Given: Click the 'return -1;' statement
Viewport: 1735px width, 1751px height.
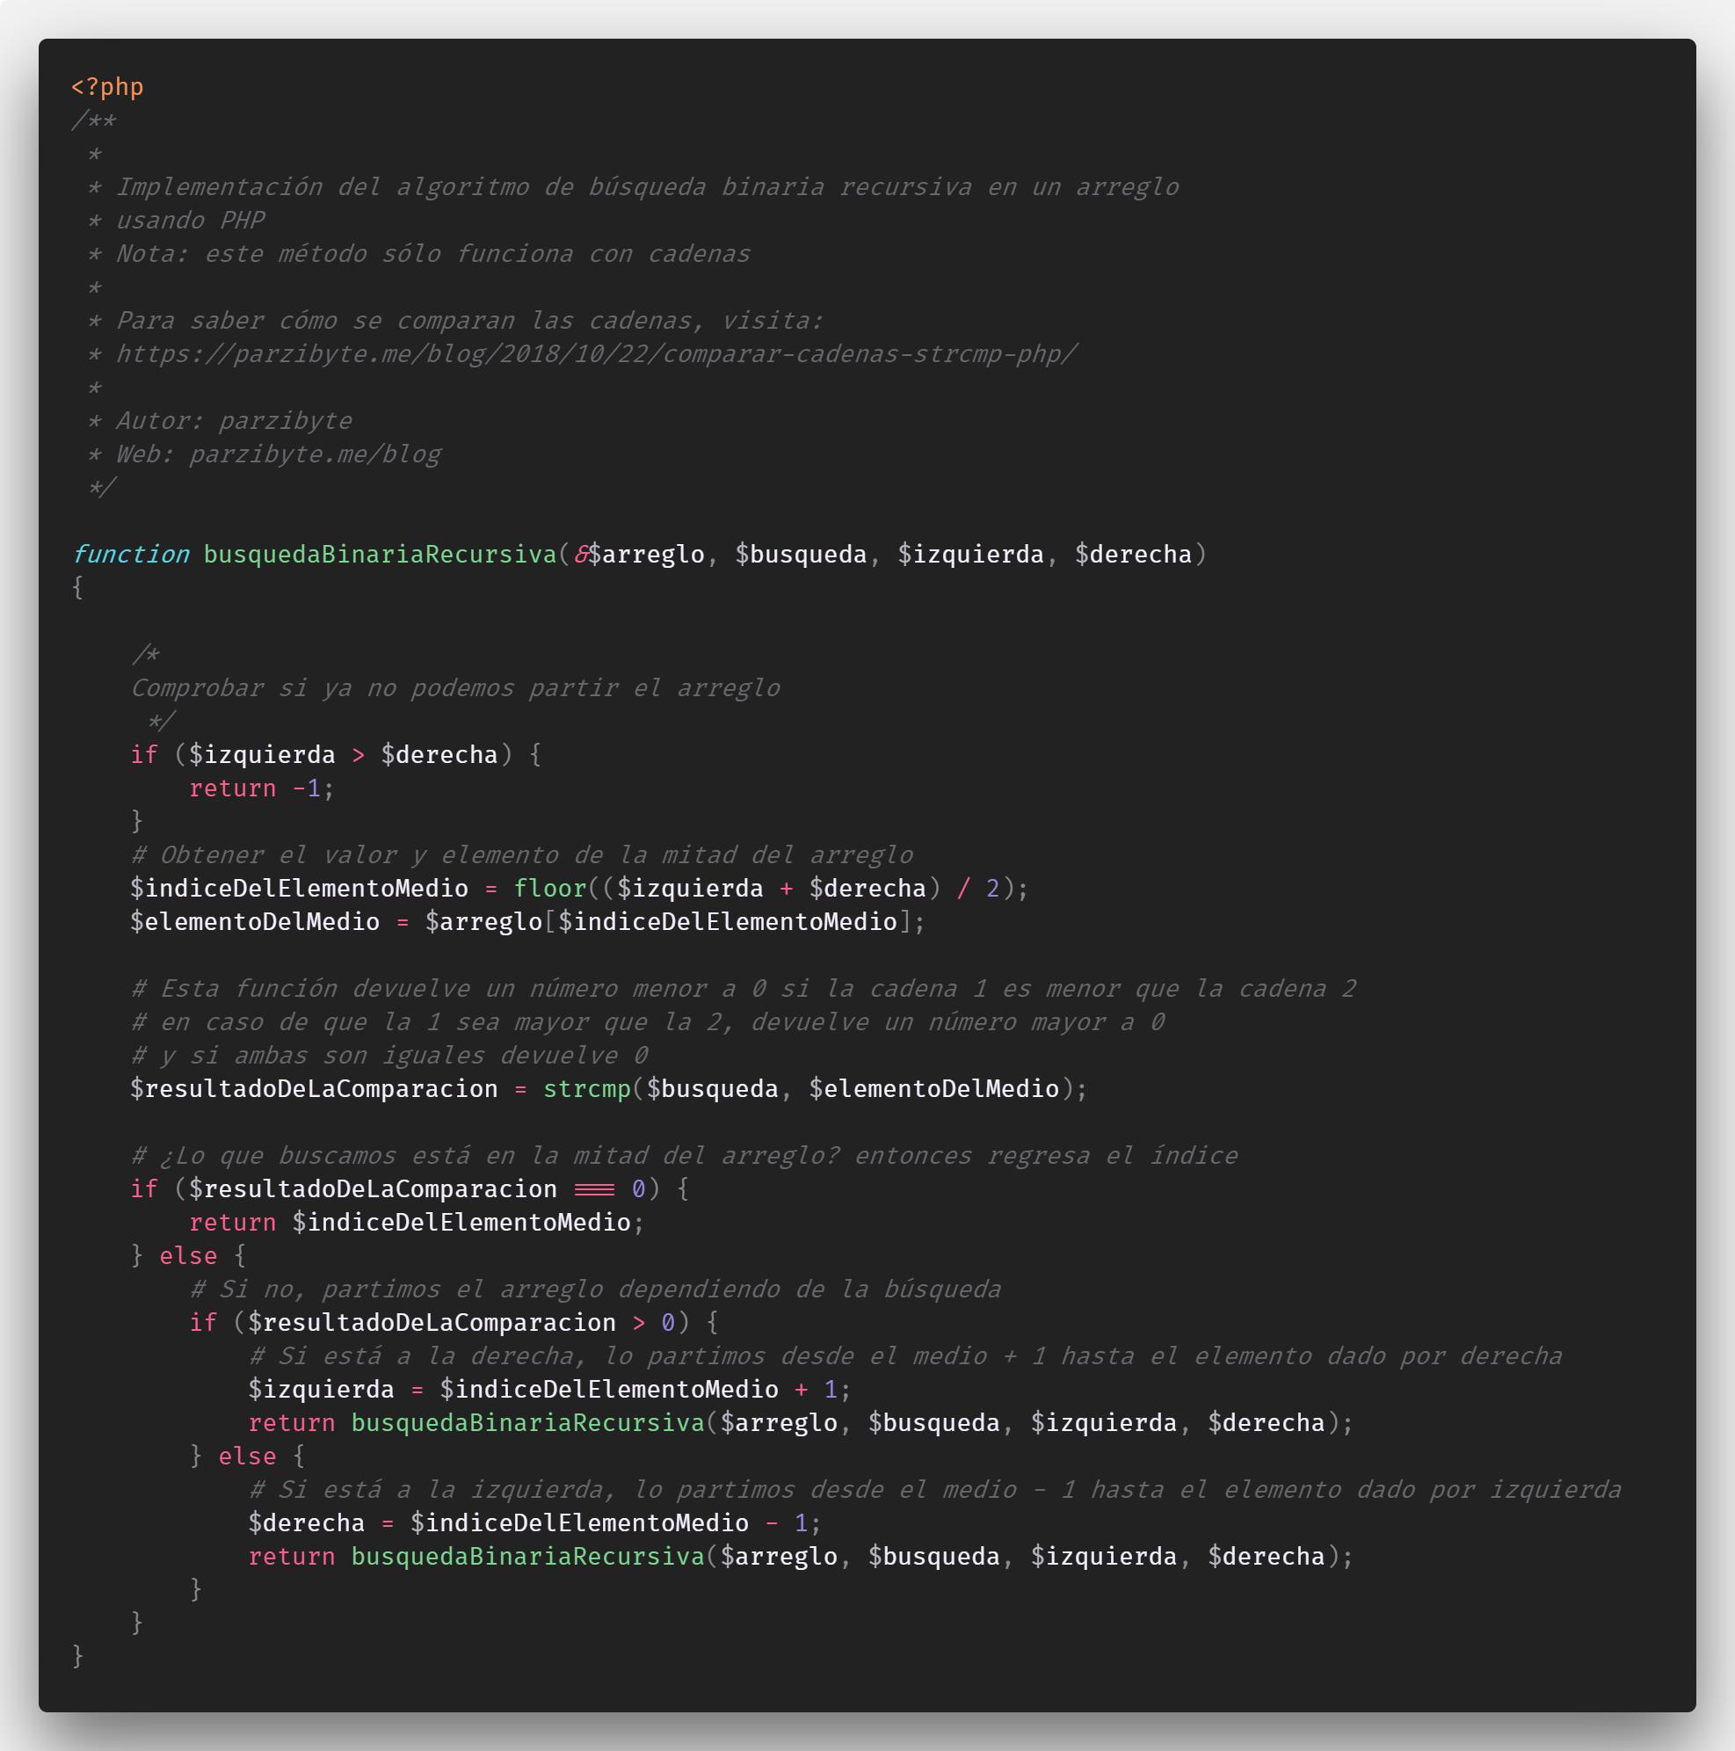Looking at the screenshot, I should coord(262,788).
